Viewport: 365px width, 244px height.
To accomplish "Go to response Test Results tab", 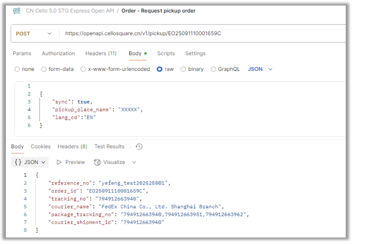I will tap(109, 147).
